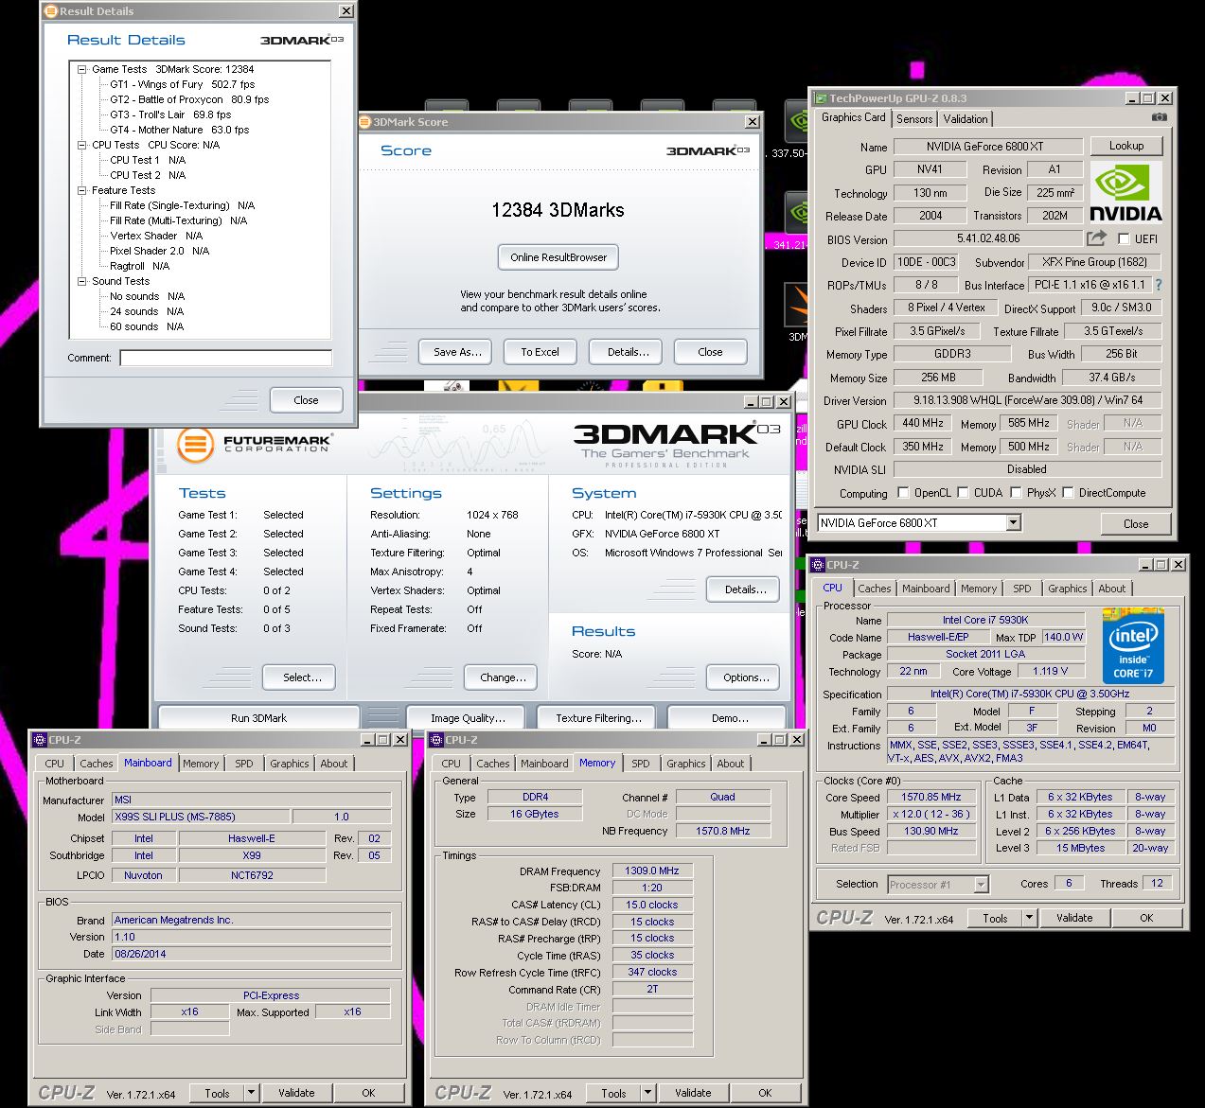This screenshot has width=1205, height=1108.
Task: Enable the PhysX checkbox
Action: pyautogui.click(x=1017, y=493)
